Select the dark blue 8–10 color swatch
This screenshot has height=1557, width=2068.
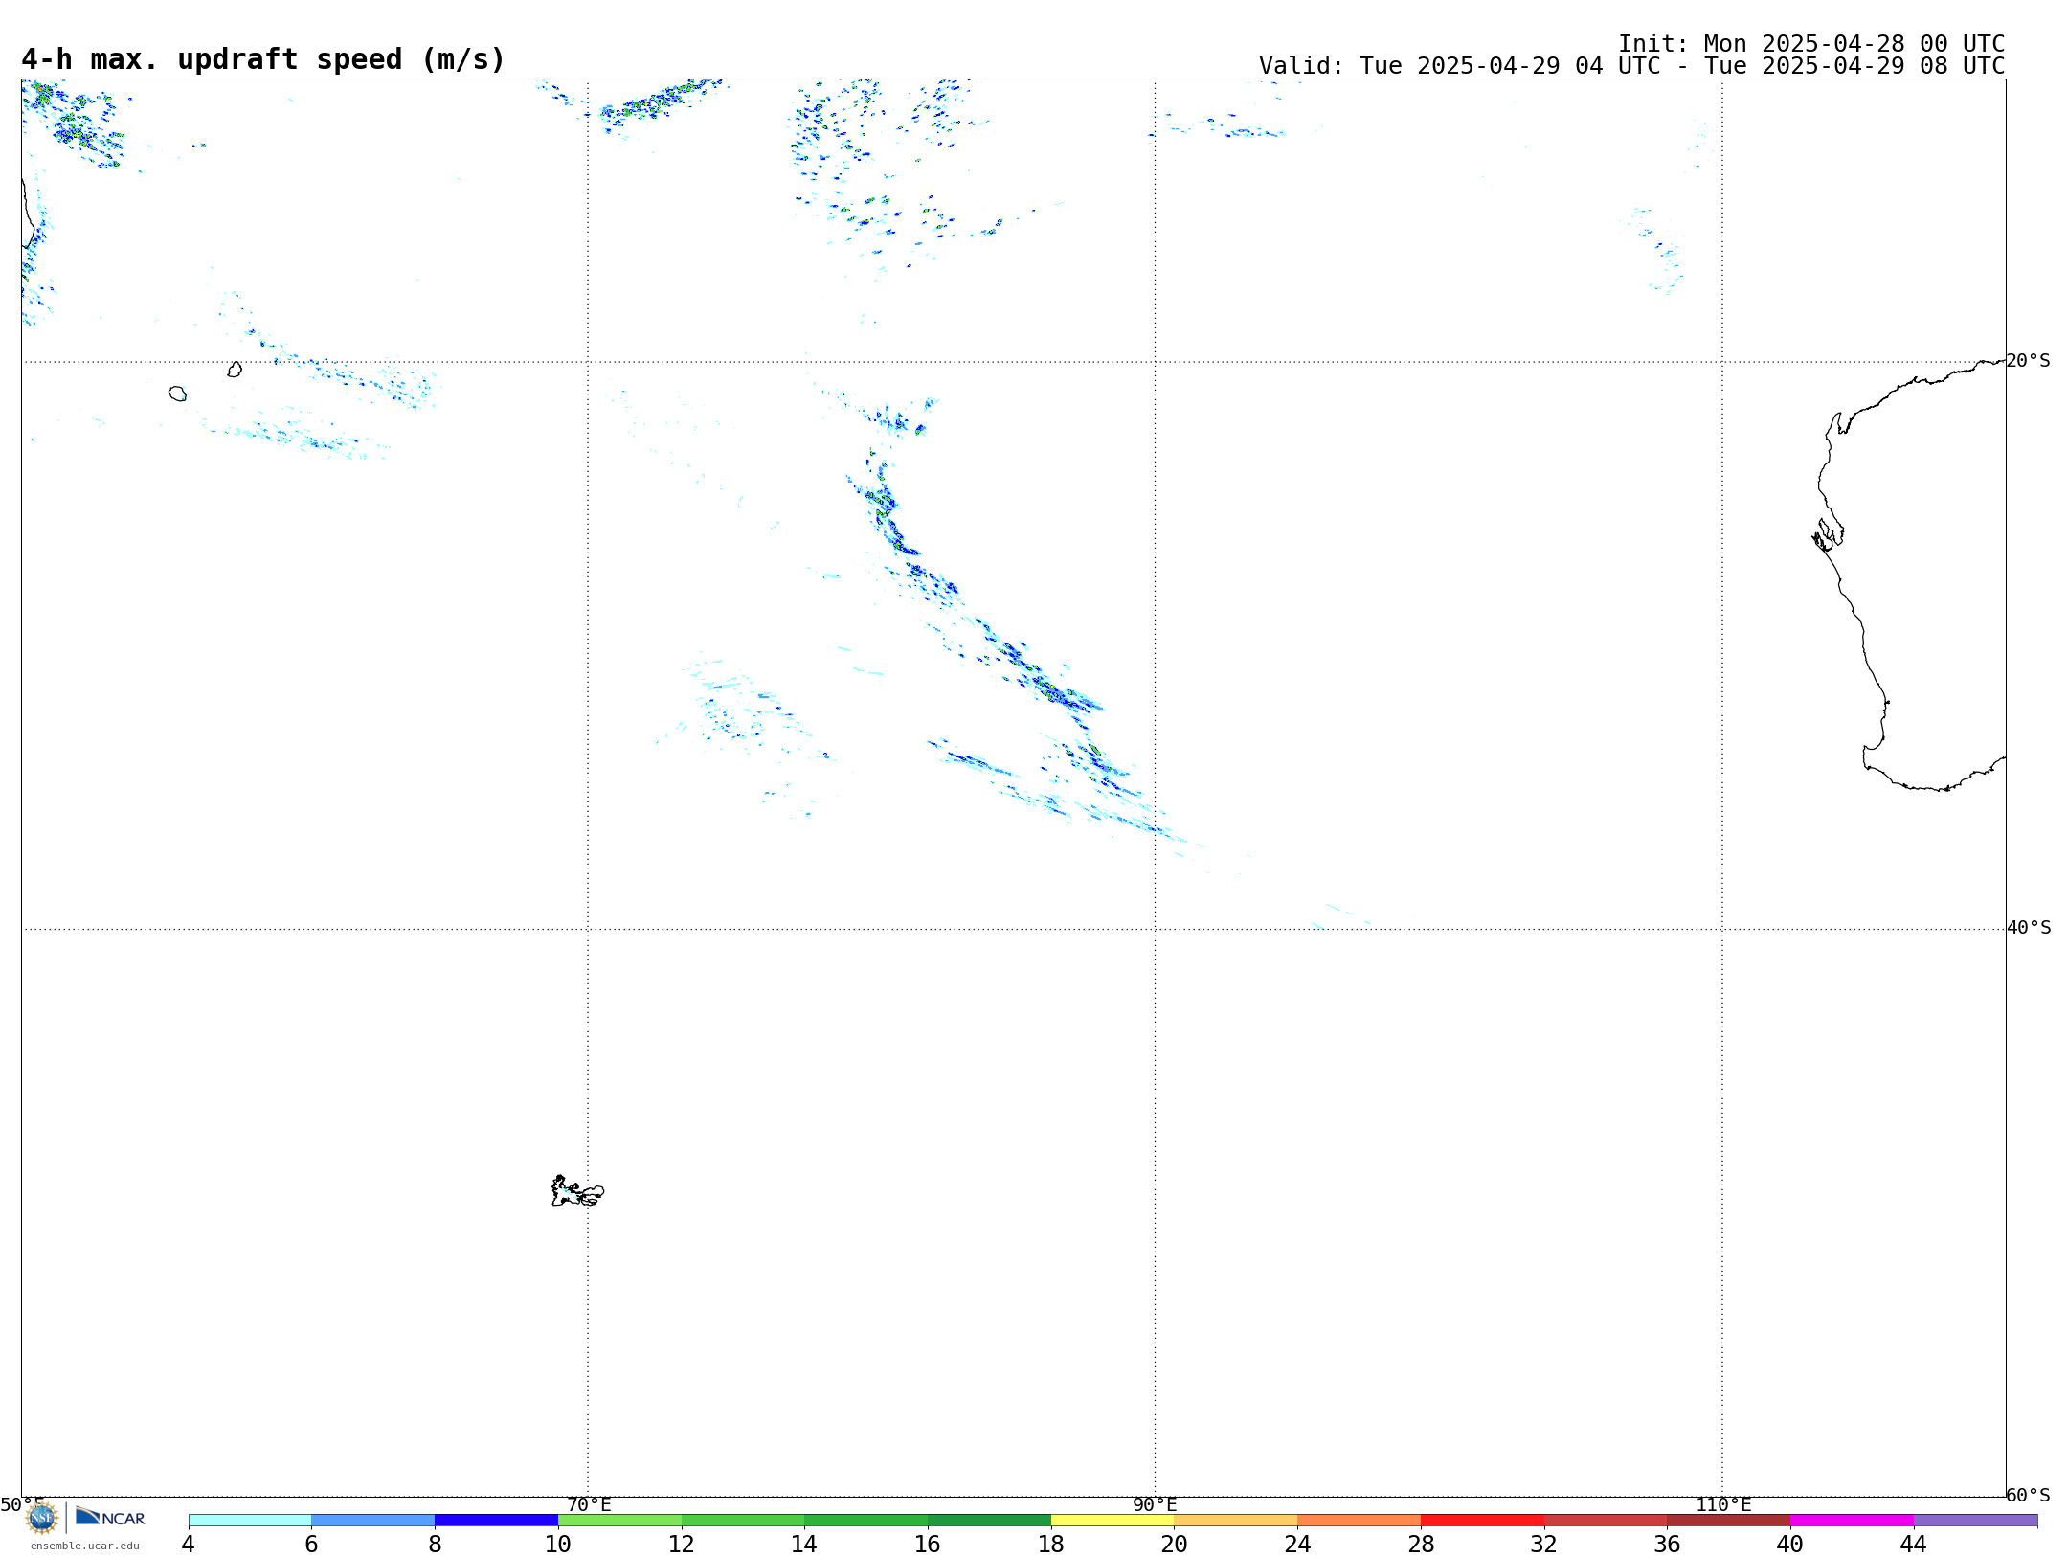(496, 1521)
